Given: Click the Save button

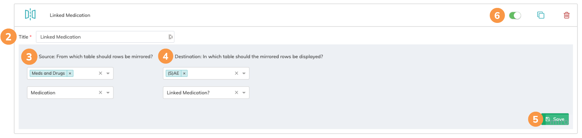Looking at the screenshot, I should click(x=555, y=119).
